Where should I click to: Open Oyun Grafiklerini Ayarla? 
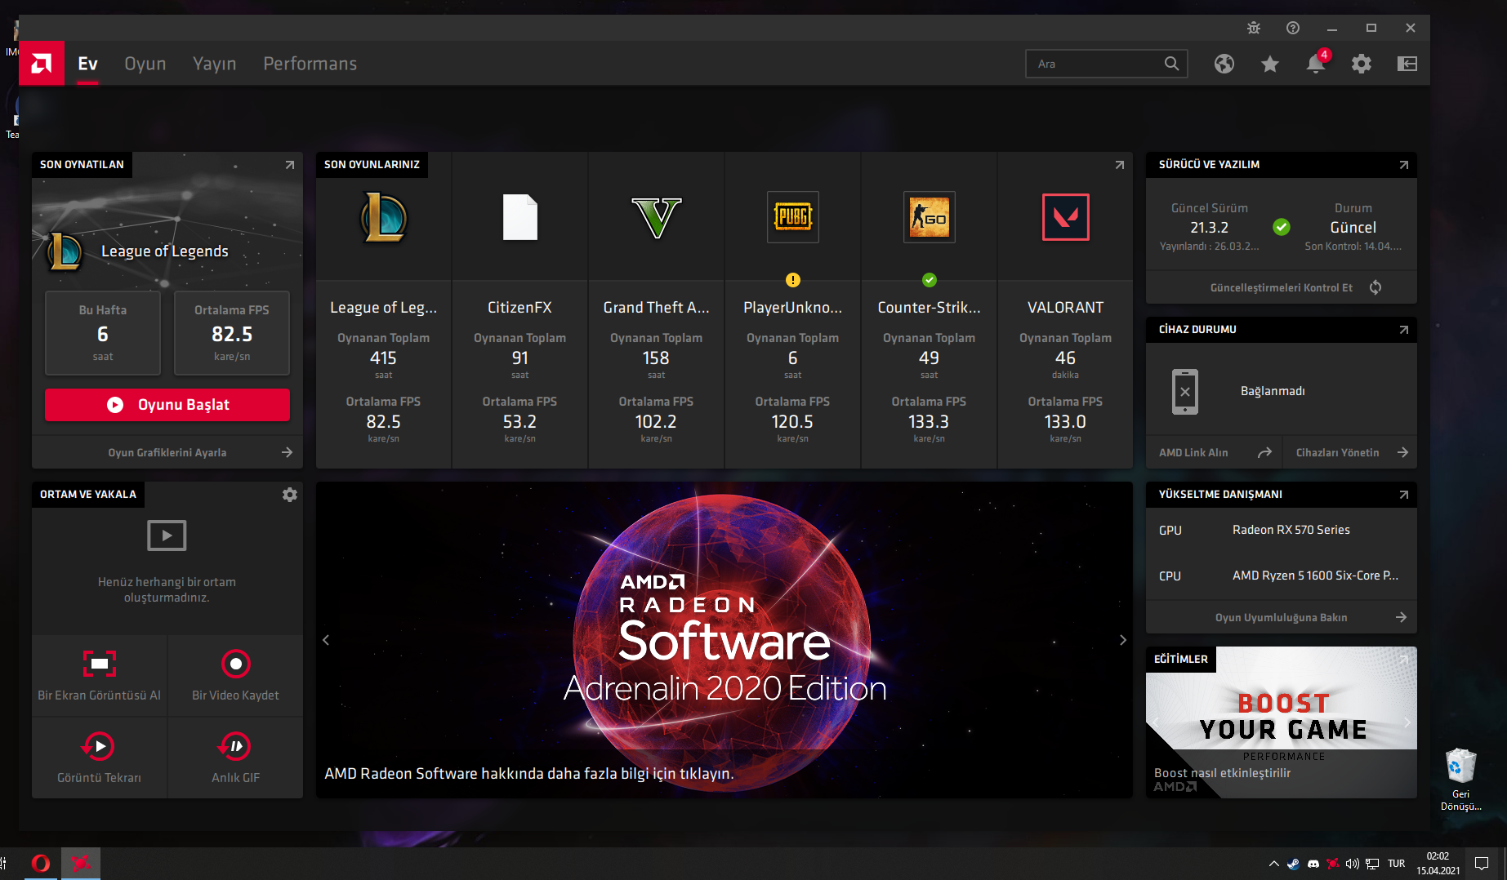point(167,452)
